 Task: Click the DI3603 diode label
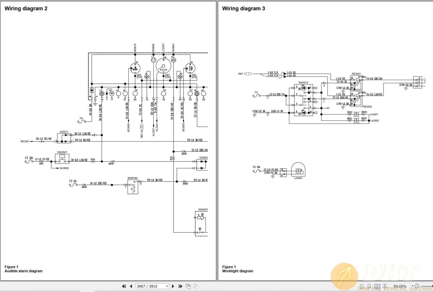tap(204, 158)
